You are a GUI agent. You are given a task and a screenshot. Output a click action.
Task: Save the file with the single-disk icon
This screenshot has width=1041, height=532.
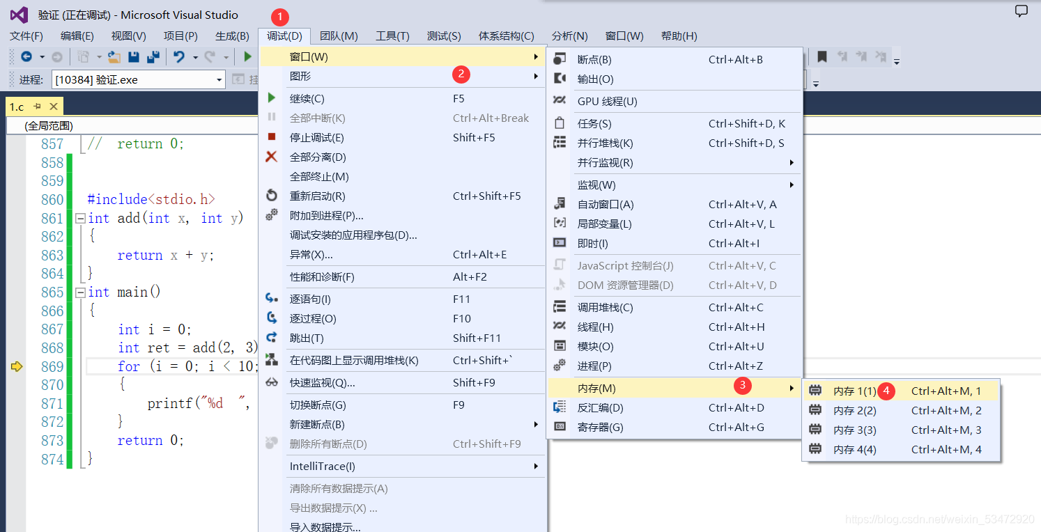pyautogui.click(x=134, y=57)
